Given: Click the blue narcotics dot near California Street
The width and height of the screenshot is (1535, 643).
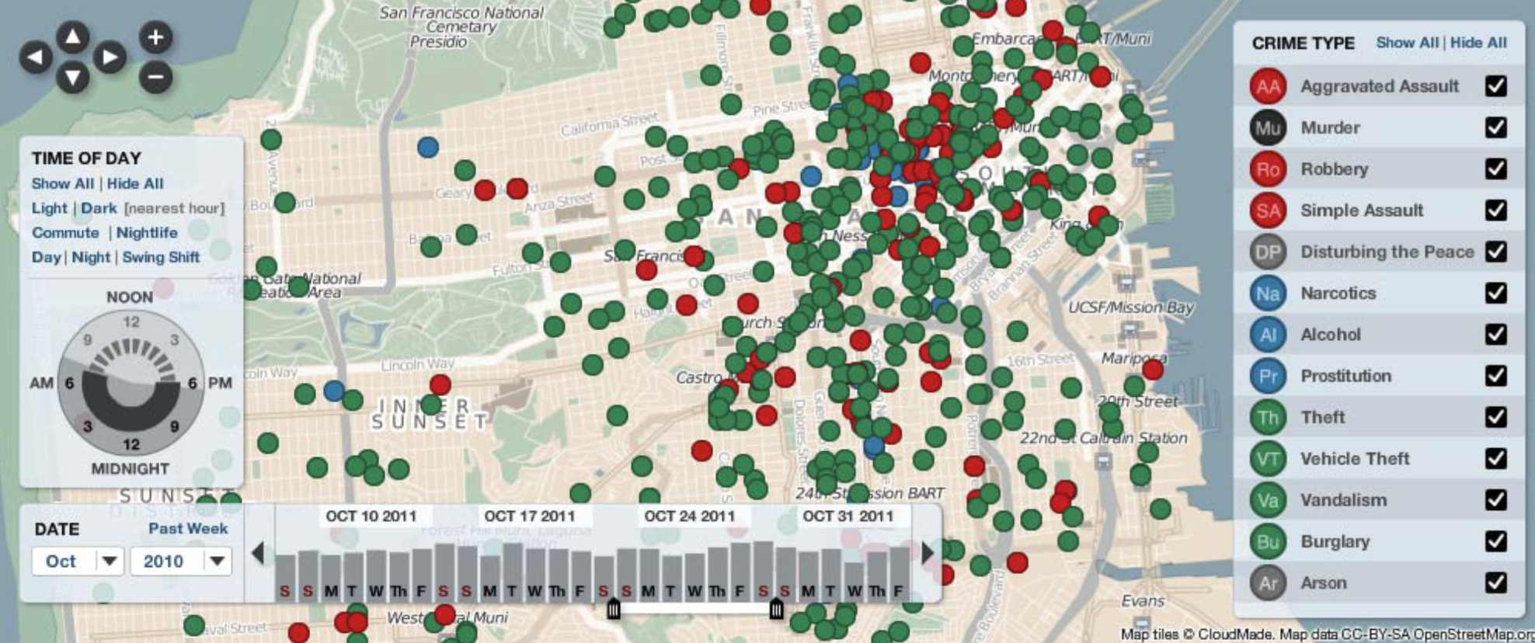Looking at the screenshot, I should tap(427, 147).
